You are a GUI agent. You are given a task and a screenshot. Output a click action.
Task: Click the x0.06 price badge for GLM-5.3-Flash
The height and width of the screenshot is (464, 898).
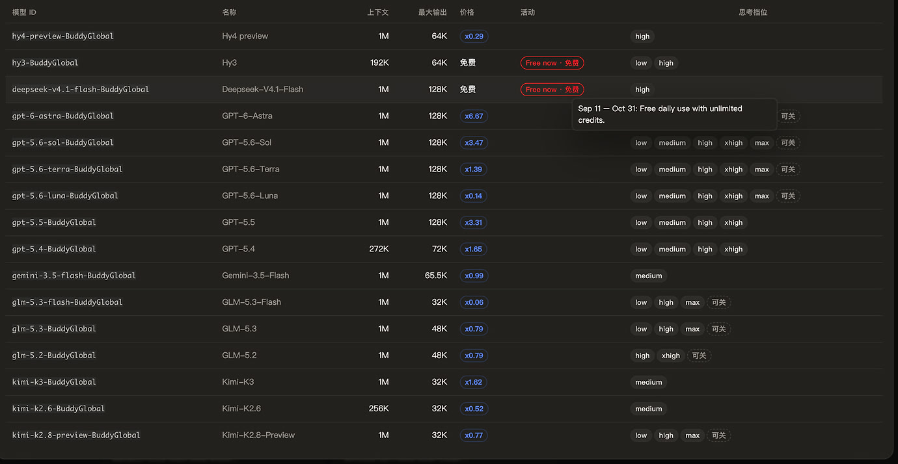pyautogui.click(x=474, y=302)
